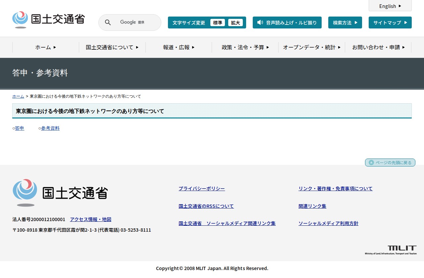Return to top with ページの先頭に戻る

pos(390,162)
